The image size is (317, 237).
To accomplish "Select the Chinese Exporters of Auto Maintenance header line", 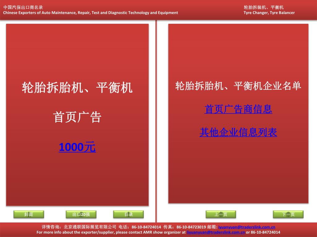I will [x=91, y=13].
